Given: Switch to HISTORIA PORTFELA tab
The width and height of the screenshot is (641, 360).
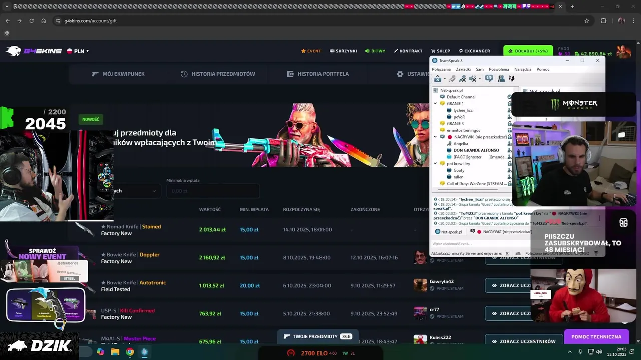Looking at the screenshot, I should [317, 74].
